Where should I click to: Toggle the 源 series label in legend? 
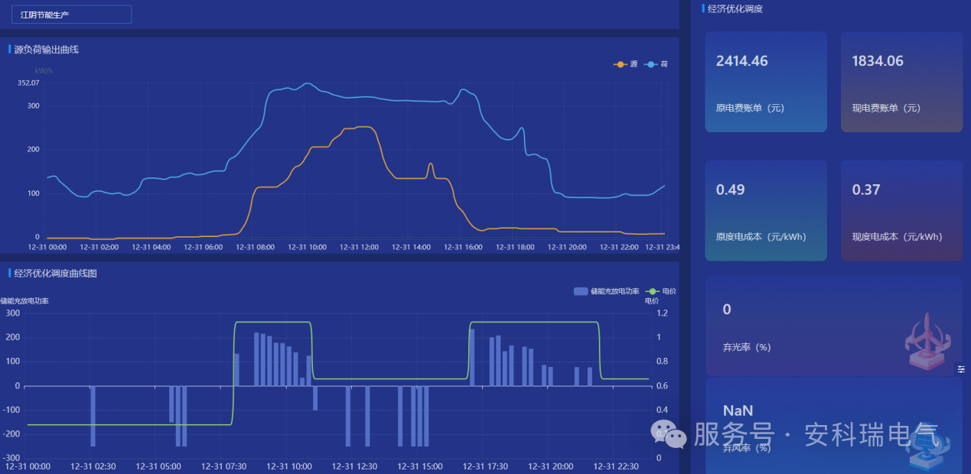coord(634,64)
